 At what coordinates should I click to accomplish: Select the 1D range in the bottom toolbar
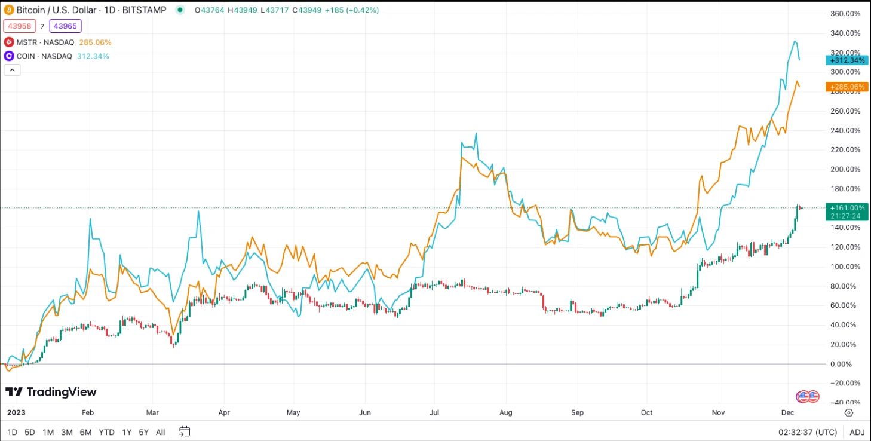click(x=13, y=432)
